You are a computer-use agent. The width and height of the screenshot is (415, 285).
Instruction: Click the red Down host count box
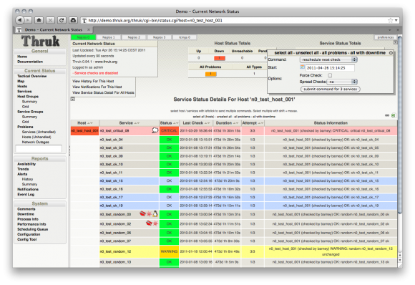point(220,58)
